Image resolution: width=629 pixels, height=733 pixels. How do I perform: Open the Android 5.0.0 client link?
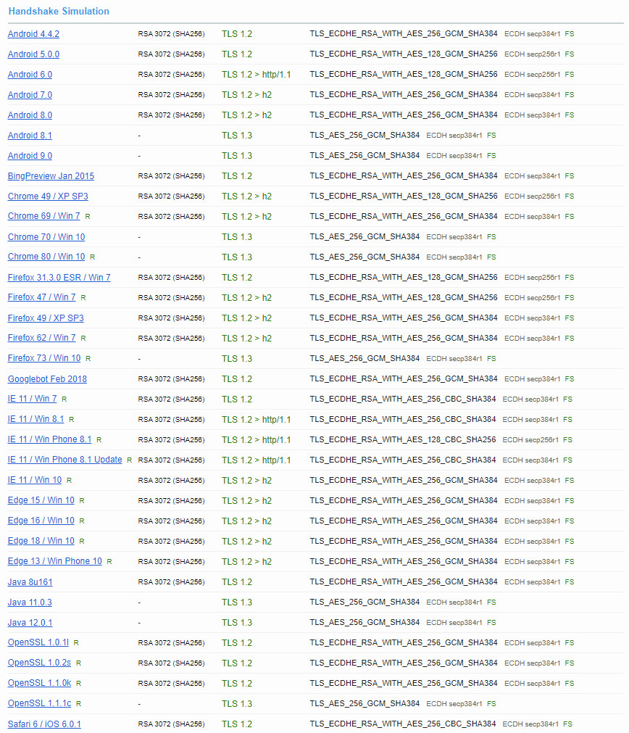click(33, 54)
